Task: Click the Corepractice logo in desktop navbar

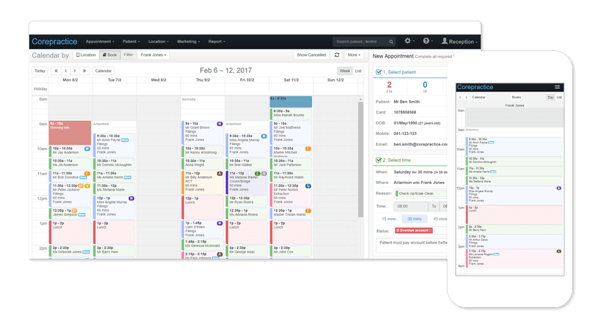Action: tap(55, 41)
